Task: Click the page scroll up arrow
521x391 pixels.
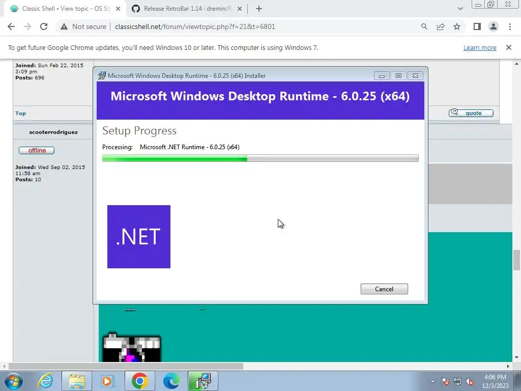Action: [516, 64]
